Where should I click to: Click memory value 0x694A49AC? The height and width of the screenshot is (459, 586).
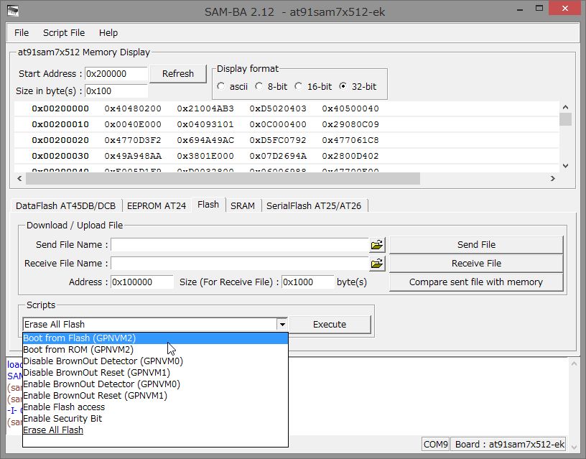[205, 141]
